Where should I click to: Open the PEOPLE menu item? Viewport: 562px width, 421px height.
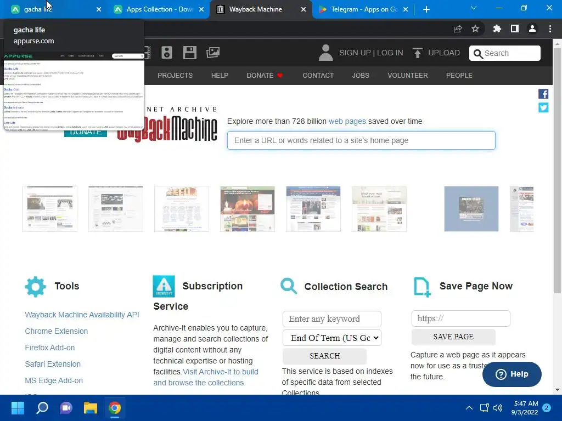(459, 76)
